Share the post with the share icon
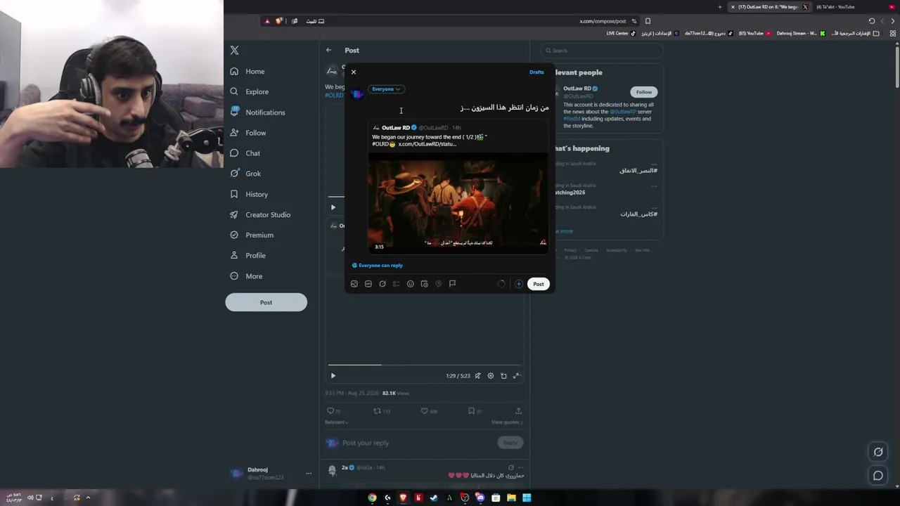900x506 pixels. pos(518,411)
